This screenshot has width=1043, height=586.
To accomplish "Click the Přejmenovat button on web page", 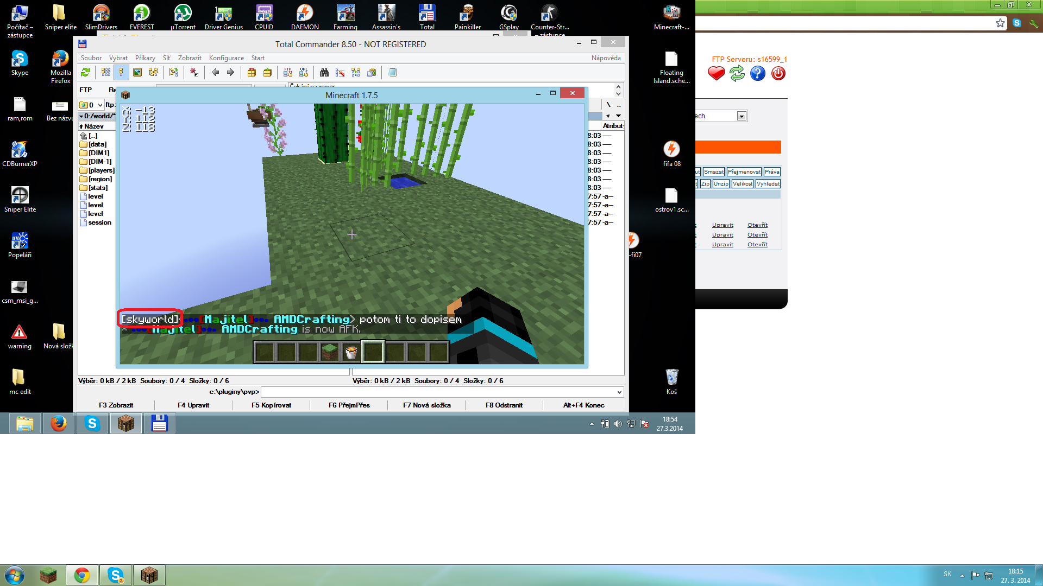I will (744, 171).
